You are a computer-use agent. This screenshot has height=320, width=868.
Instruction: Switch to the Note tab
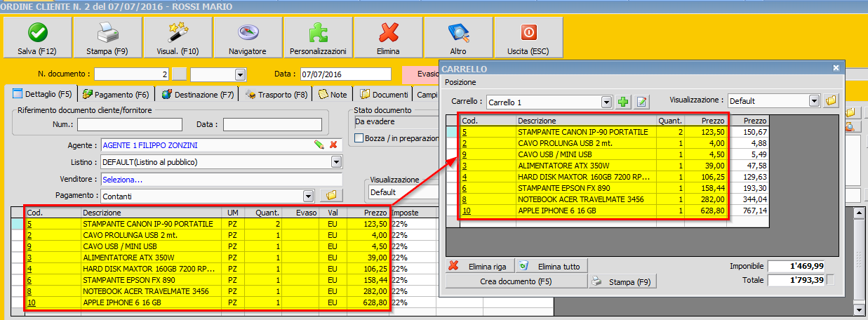click(x=333, y=94)
